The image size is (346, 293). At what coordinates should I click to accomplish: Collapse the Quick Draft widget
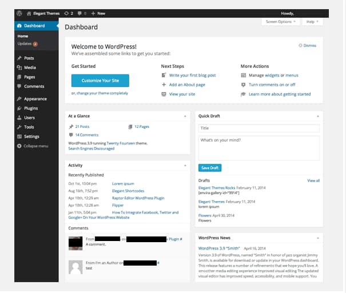tap(318, 116)
